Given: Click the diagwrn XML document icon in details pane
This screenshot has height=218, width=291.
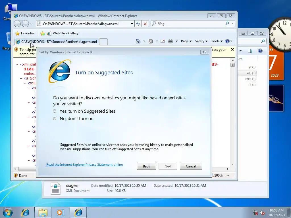Looking at the screenshot, I should [x=55, y=188].
